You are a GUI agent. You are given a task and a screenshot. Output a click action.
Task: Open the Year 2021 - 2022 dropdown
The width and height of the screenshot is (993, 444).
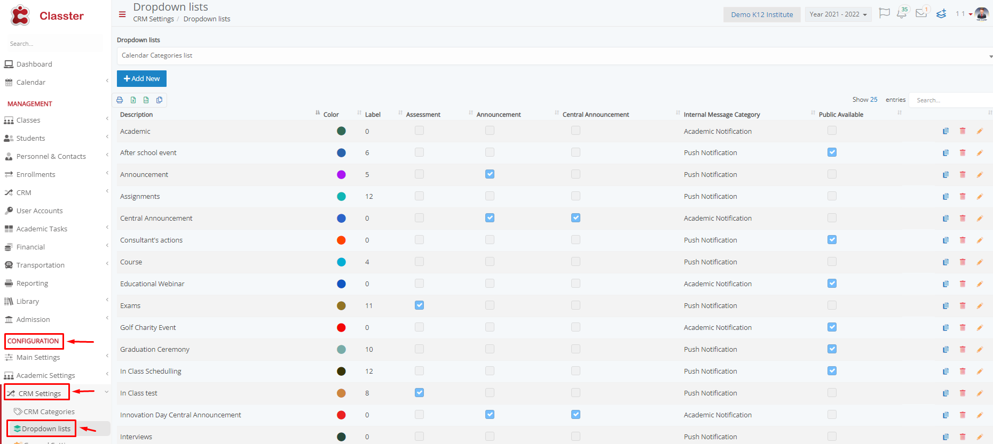(x=838, y=14)
